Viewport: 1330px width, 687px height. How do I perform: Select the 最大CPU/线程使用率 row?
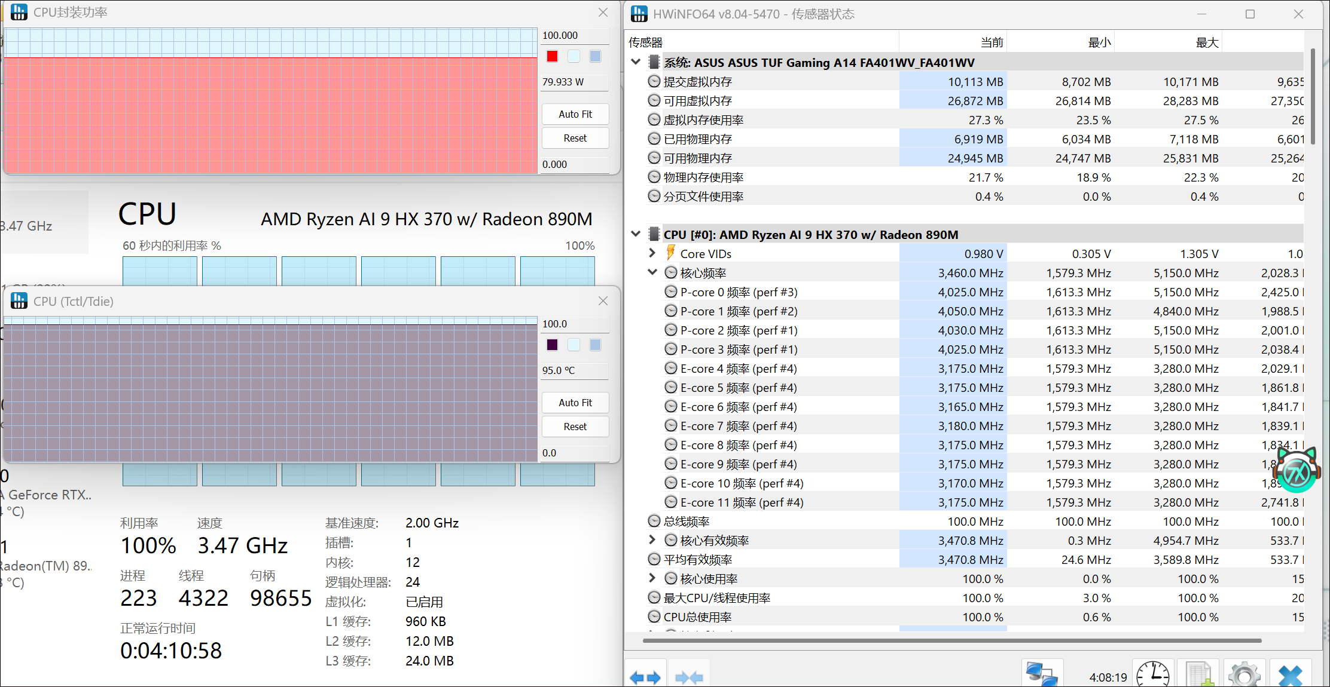click(964, 597)
